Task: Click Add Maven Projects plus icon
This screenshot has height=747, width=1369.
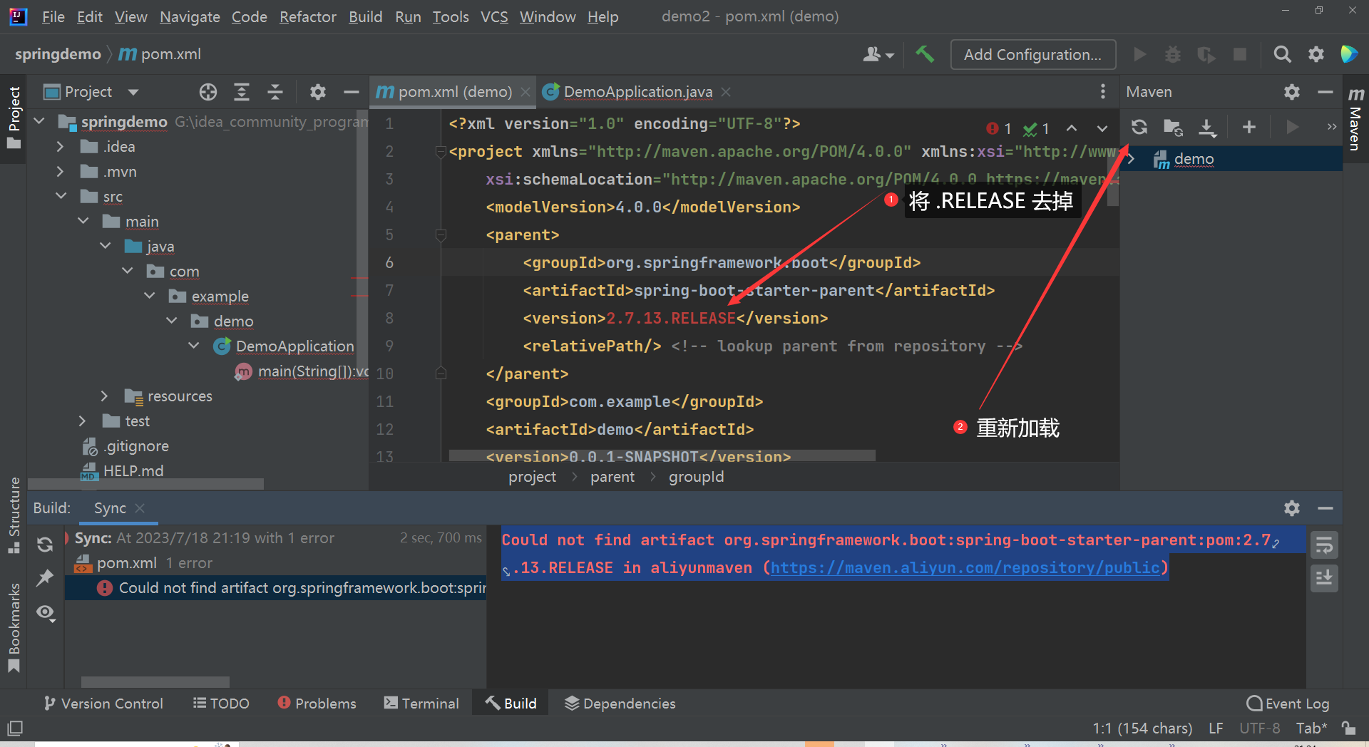Action: pos(1249,127)
